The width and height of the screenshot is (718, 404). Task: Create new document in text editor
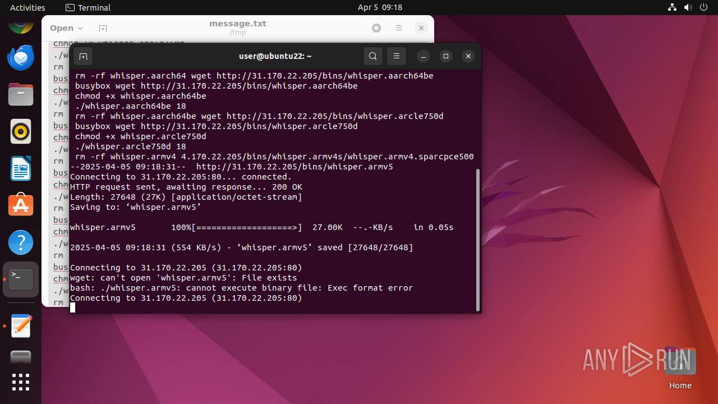pos(103,28)
